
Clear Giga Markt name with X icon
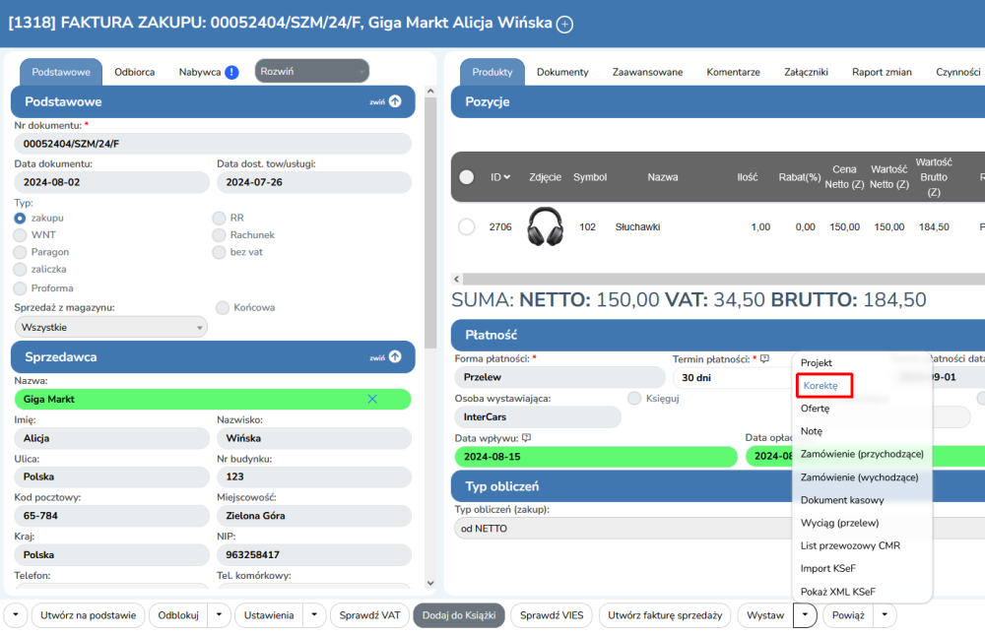pyautogui.click(x=372, y=399)
